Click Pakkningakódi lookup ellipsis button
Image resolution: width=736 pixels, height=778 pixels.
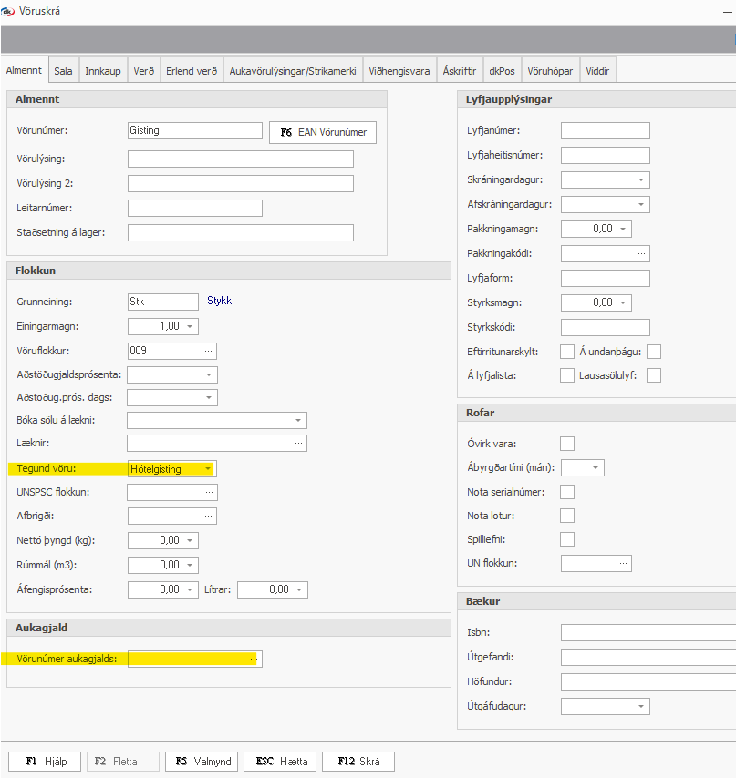[641, 253]
